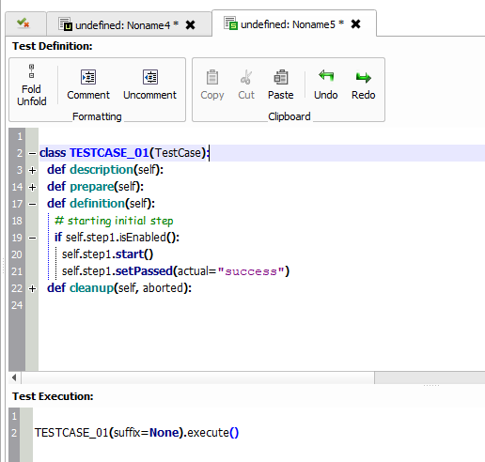This screenshot has width=485, height=462.
Task: Collapse the def definition fold
Action: 32,204
